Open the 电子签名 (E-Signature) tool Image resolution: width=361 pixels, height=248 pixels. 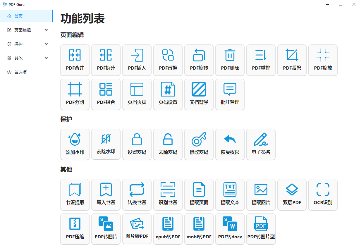tap(261, 144)
